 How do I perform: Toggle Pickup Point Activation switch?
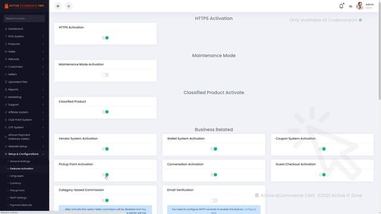tap(105, 175)
